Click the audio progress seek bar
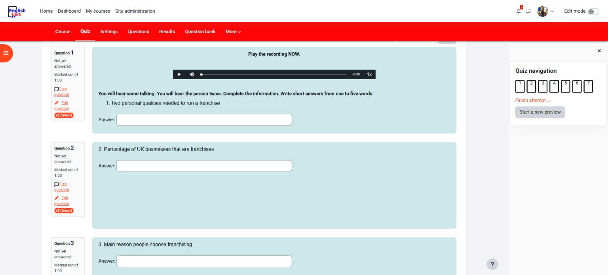This screenshot has height=275, width=608. coord(273,74)
